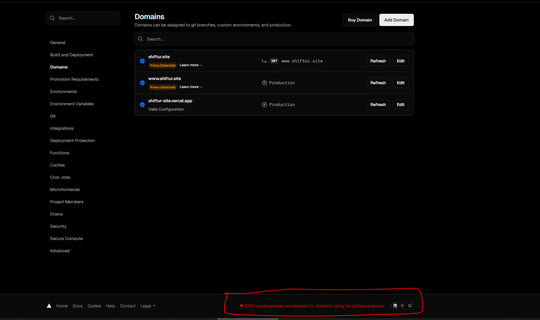This screenshot has height=320, width=540.
Task: Open Drains settings
Action: click(56, 214)
